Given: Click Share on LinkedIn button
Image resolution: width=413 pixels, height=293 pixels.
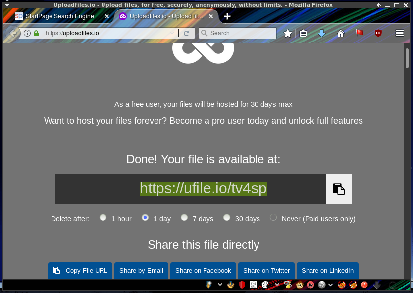Looking at the screenshot, I should (x=327, y=270).
